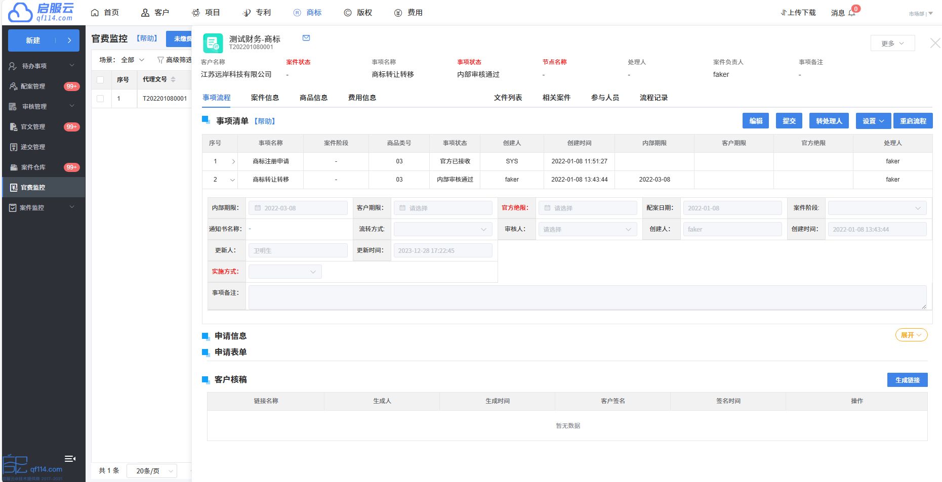This screenshot has height=482, width=942.
Task: Expand the 新建 button arrow
Action: point(69,40)
